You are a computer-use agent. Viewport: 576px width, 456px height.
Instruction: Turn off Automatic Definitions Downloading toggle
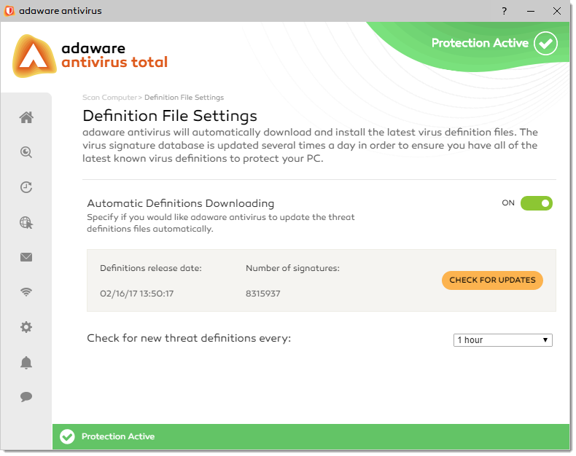(x=537, y=203)
